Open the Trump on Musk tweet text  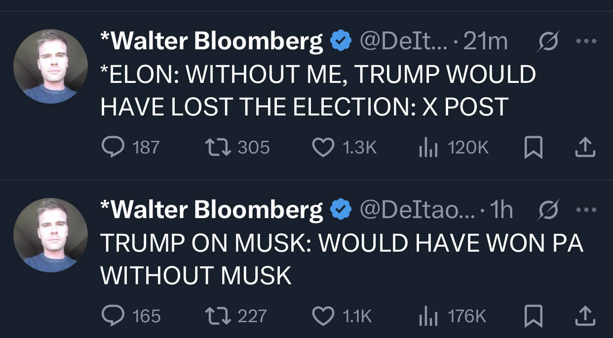click(x=341, y=259)
